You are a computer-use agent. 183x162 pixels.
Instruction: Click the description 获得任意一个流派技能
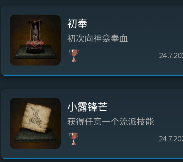(x=111, y=121)
